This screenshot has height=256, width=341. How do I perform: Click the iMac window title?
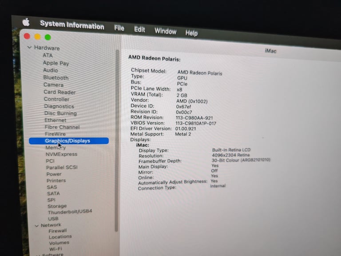tap(270, 51)
